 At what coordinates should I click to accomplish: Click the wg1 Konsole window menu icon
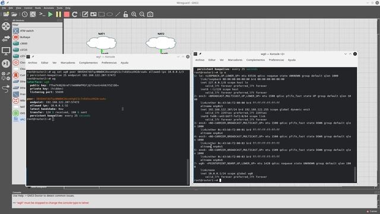[x=28, y=57]
